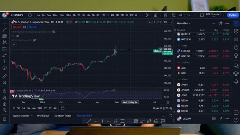Screen dimensions: 240x135
Task: Open the candle chart style selector
Action: (x=147, y=15)
